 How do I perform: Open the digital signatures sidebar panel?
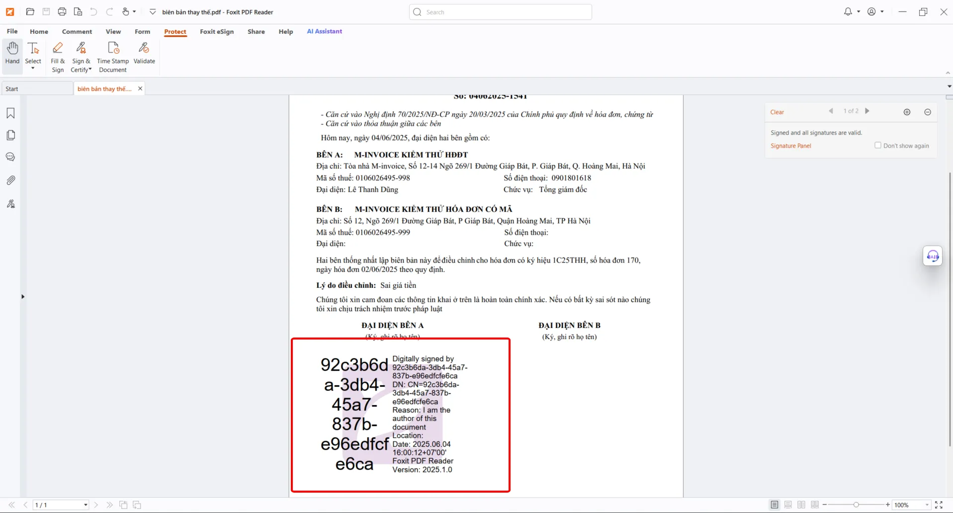10,204
